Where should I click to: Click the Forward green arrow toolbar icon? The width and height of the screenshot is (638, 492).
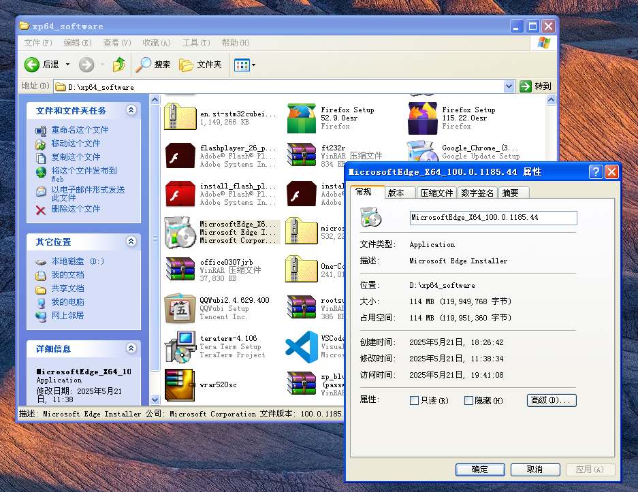tap(86, 65)
